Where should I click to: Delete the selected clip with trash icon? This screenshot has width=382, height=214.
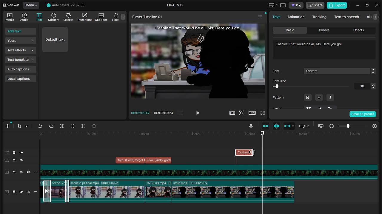tap(94, 126)
